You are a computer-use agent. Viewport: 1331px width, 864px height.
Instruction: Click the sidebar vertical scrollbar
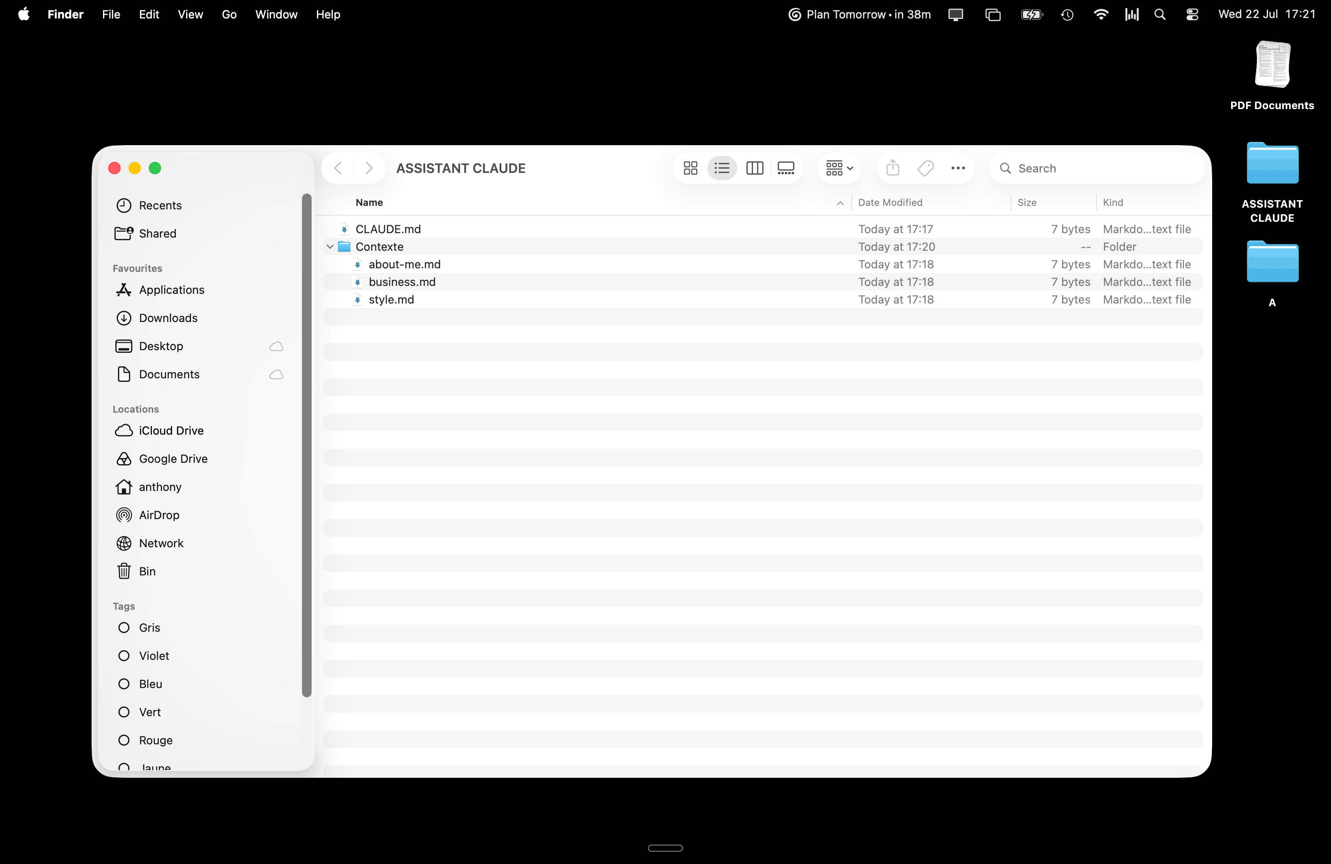click(x=306, y=445)
